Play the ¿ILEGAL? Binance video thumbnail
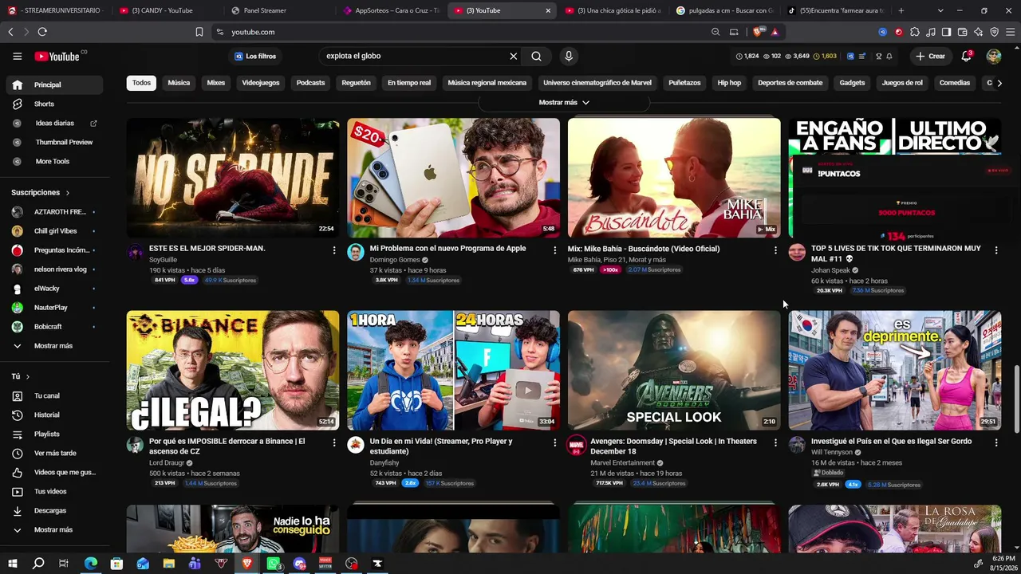This screenshot has height=574, width=1021. coord(233,371)
